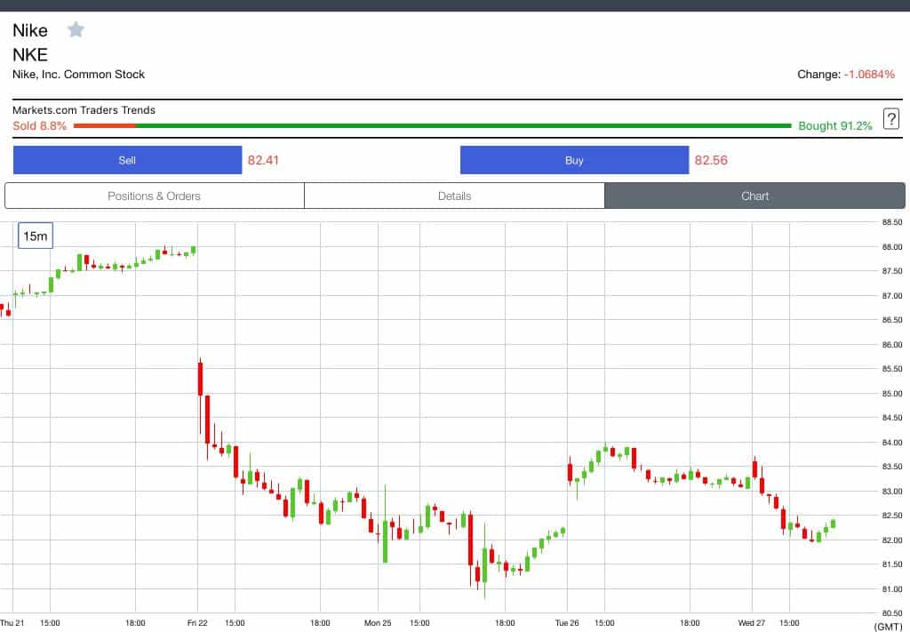Click the Mon 25 date marker on axis
910x632 pixels.
[x=377, y=623]
